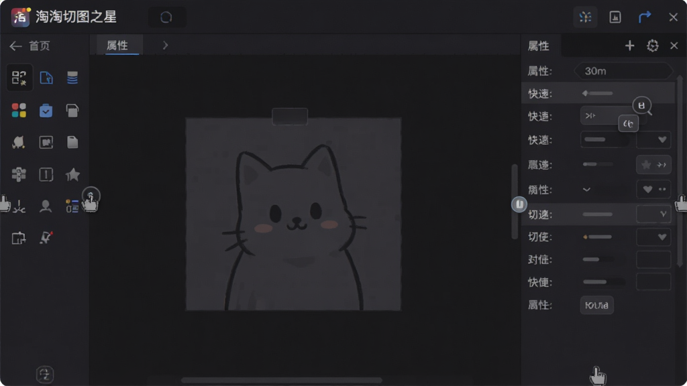The width and height of the screenshot is (687, 386).
Task: Click the small Ce button
Action: click(x=628, y=124)
